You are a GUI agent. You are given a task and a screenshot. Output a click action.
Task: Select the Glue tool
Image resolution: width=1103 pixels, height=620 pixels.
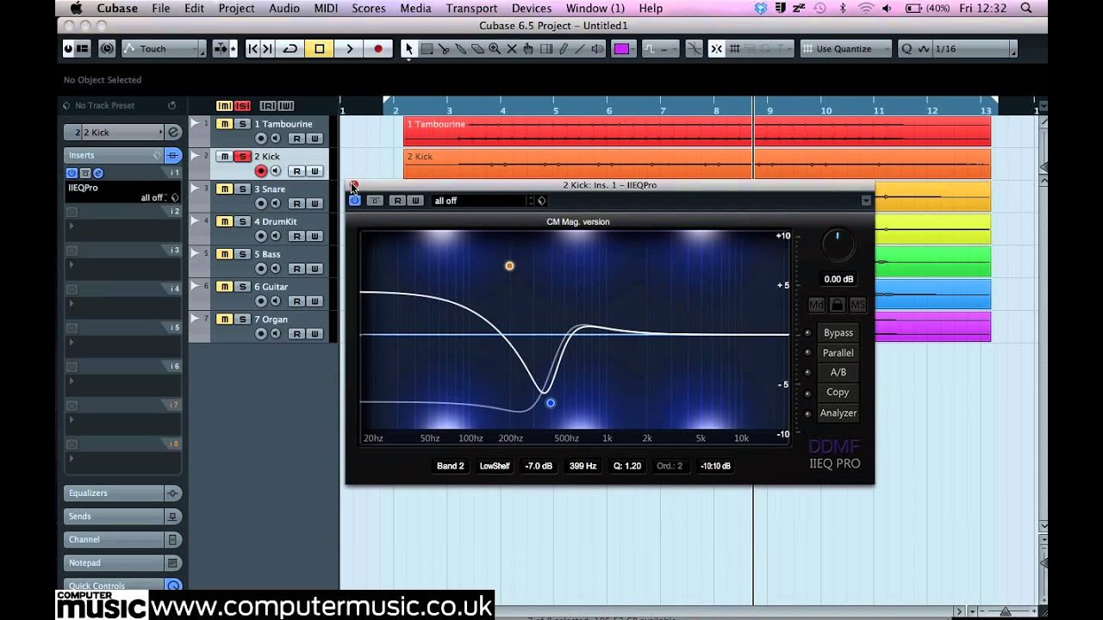click(x=461, y=49)
